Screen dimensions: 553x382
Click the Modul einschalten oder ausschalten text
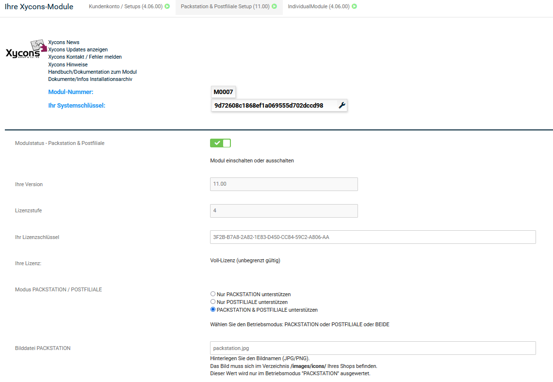coord(252,160)
